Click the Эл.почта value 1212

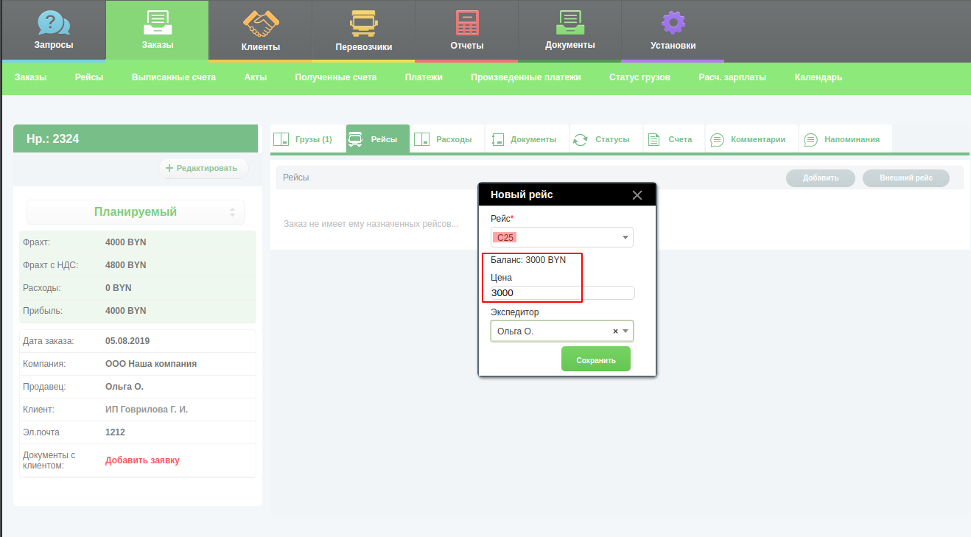pyautogui.click(x=115, y=432)
